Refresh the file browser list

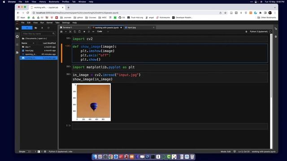coord(48,28)
